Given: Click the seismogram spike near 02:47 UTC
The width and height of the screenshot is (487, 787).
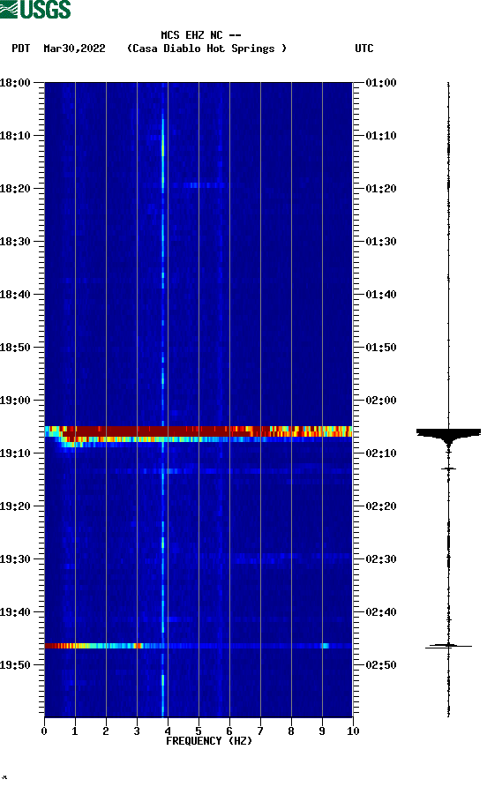Looking at the screenshot, I should pyautogui.click(x=448, y=646).
